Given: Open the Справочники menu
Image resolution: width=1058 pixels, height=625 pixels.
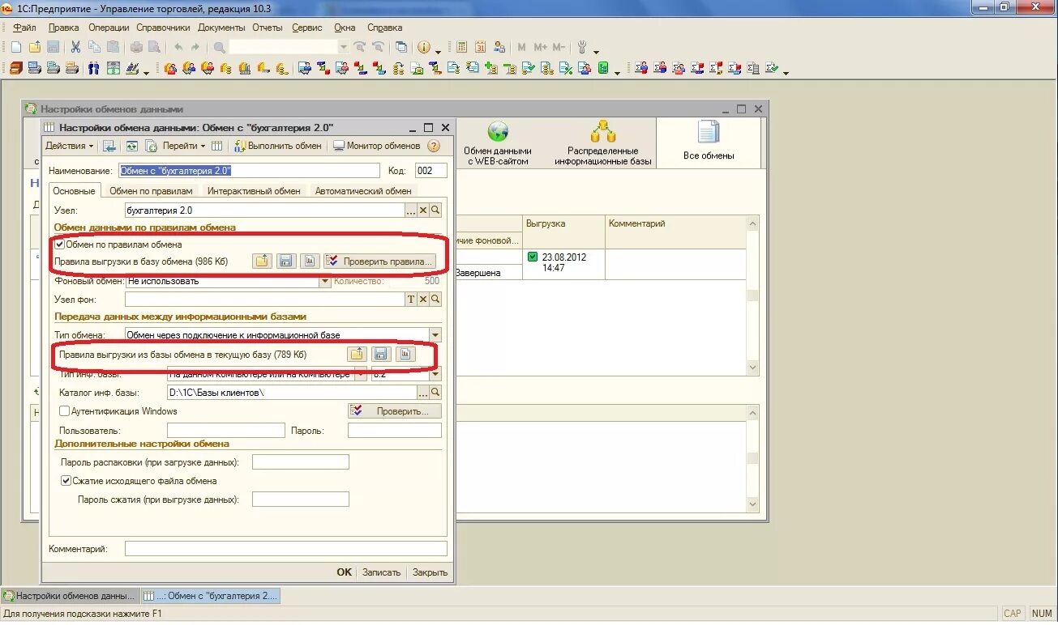Looking at the screenshot, I should click(x=163, y=28).
